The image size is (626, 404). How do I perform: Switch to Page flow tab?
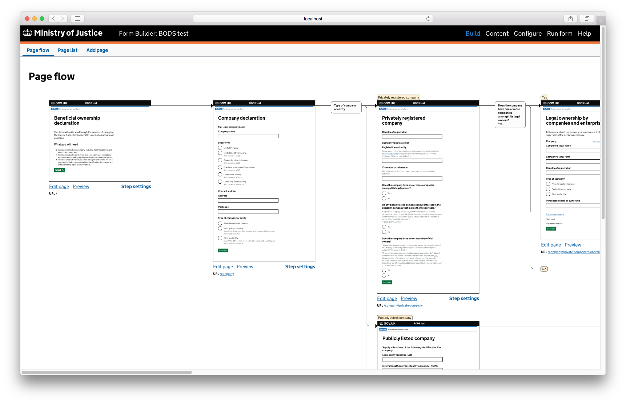tap(38, 51)
